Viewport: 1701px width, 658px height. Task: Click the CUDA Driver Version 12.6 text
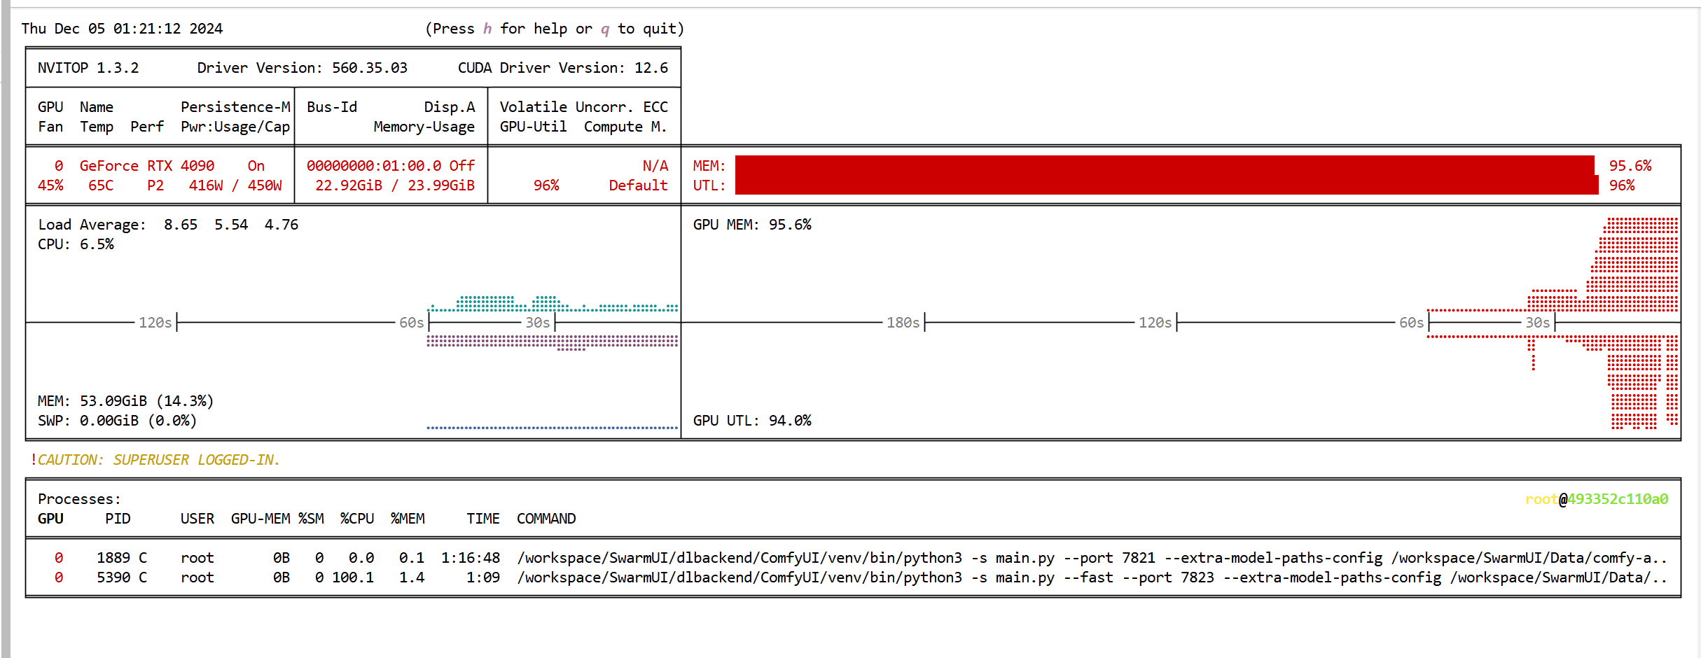pyautogui.click(x=562, y=67)
